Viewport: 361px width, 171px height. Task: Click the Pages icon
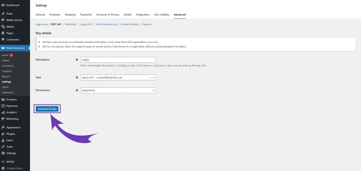point(3,33)
